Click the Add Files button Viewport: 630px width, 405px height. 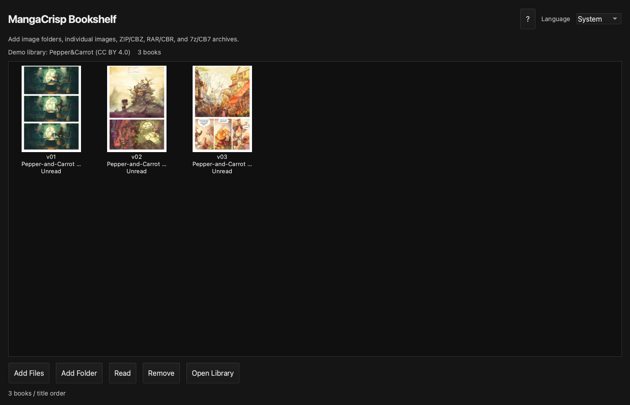pyautogui.click(x=29, y=373)
